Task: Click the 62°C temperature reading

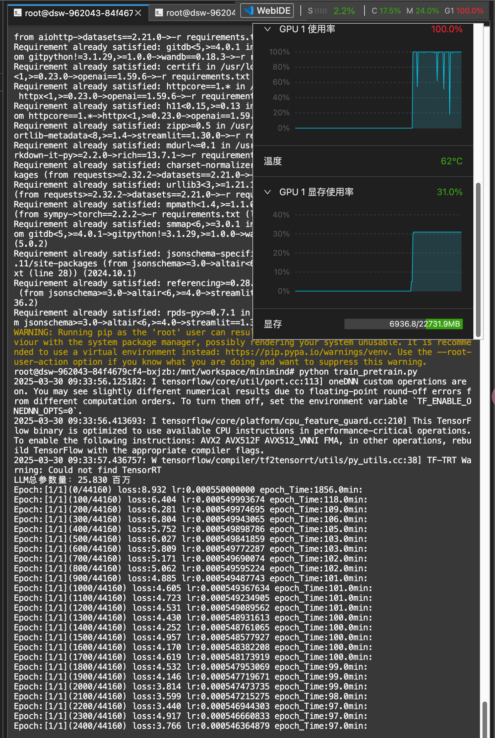Action: [x=451, y=161]
